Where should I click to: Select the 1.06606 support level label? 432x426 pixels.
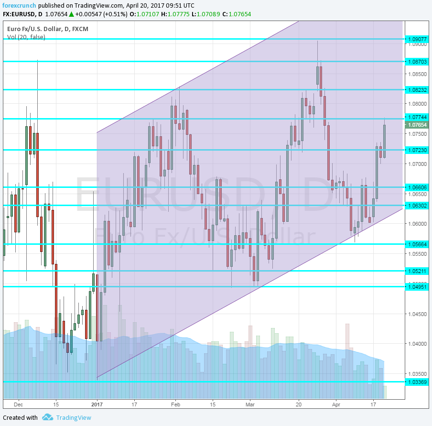tap(416, 187)
